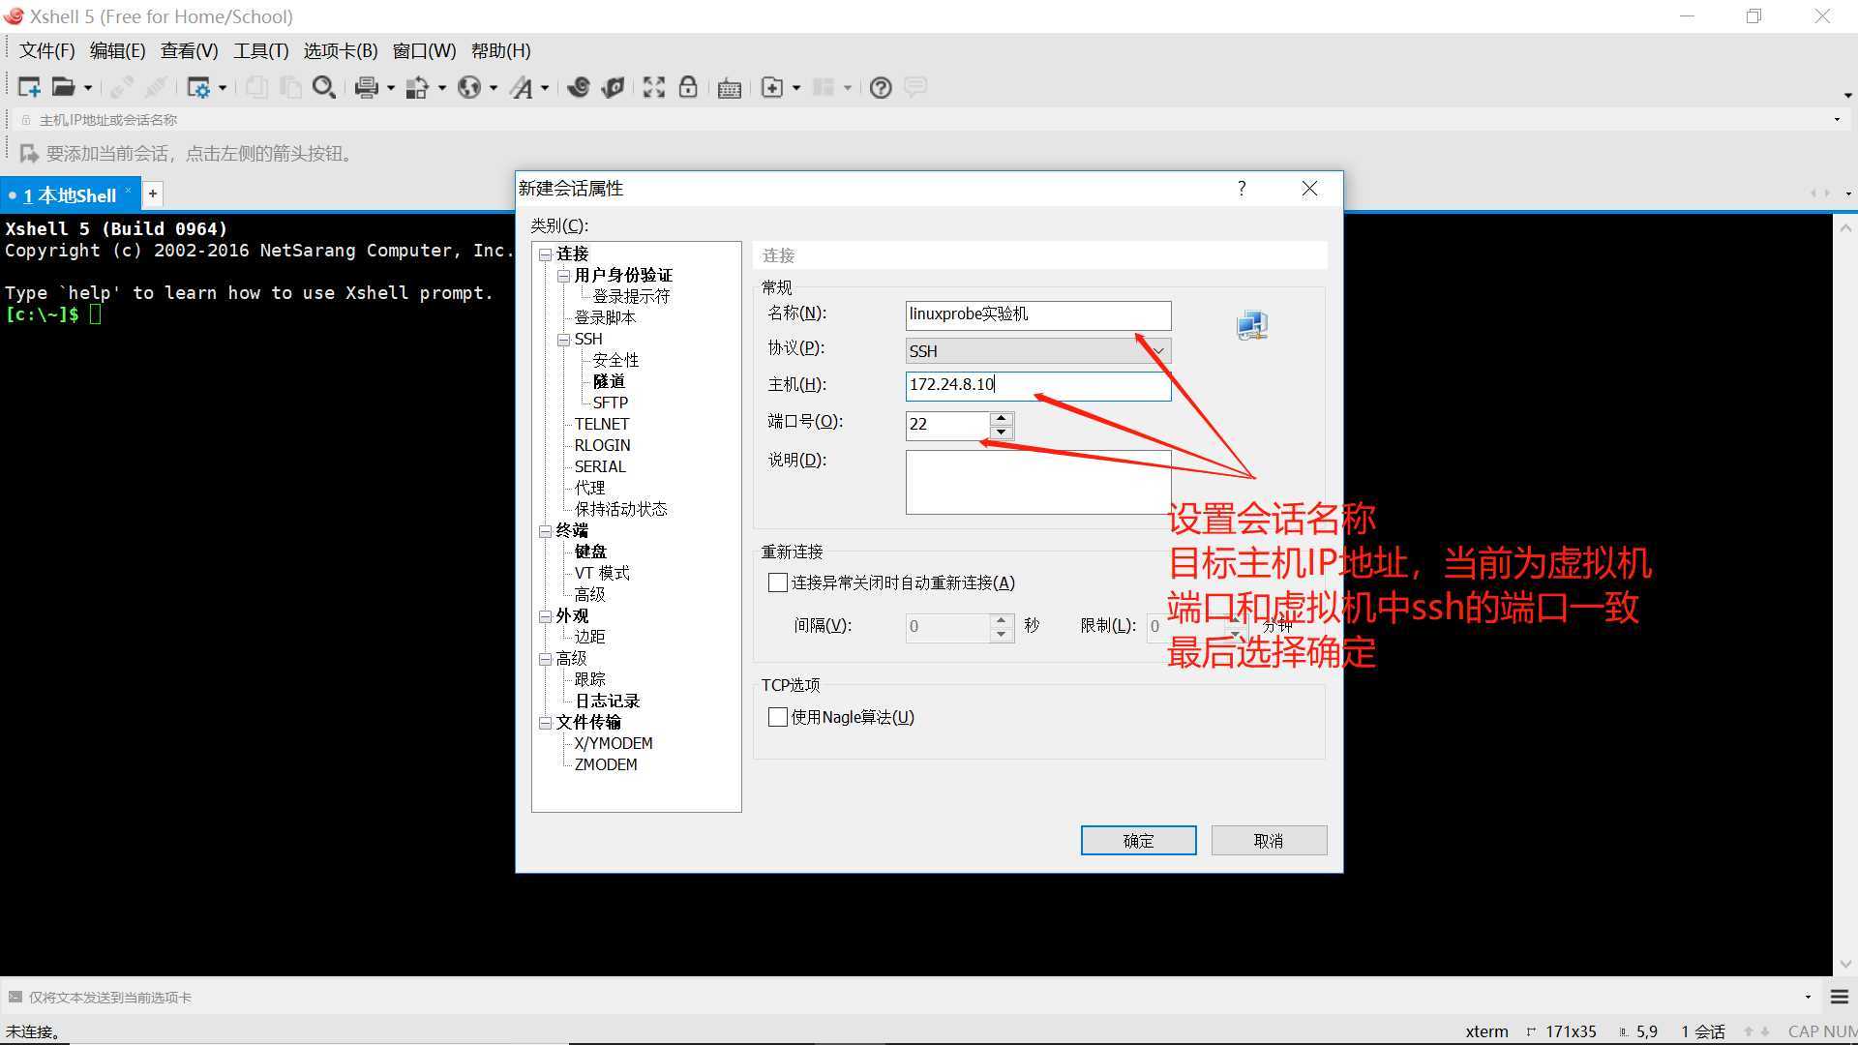1858x1045 pixels.
Task: Switch to the 1 本地Shell tab
Action: point(70,195)
